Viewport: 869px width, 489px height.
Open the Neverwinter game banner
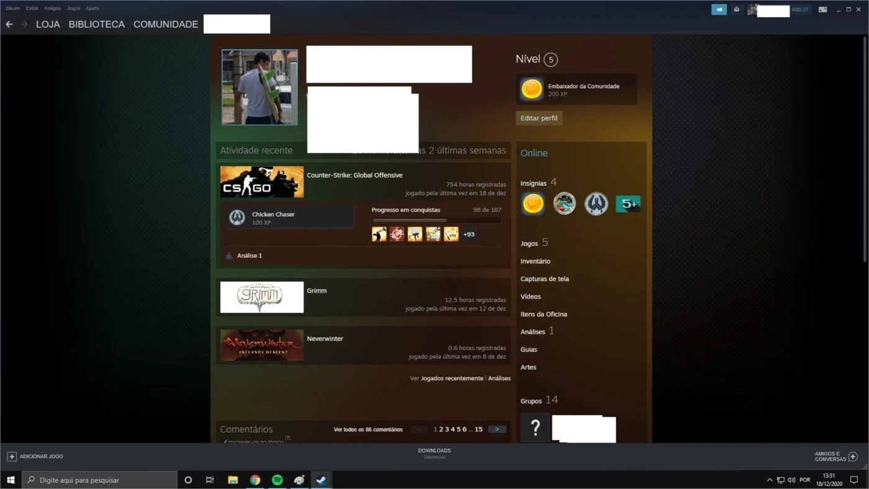[262, 345]
